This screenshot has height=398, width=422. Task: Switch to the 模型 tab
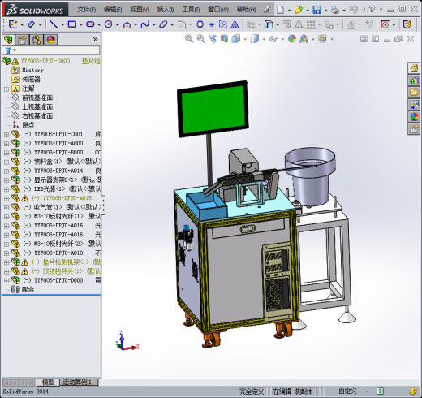click(48, 383)
